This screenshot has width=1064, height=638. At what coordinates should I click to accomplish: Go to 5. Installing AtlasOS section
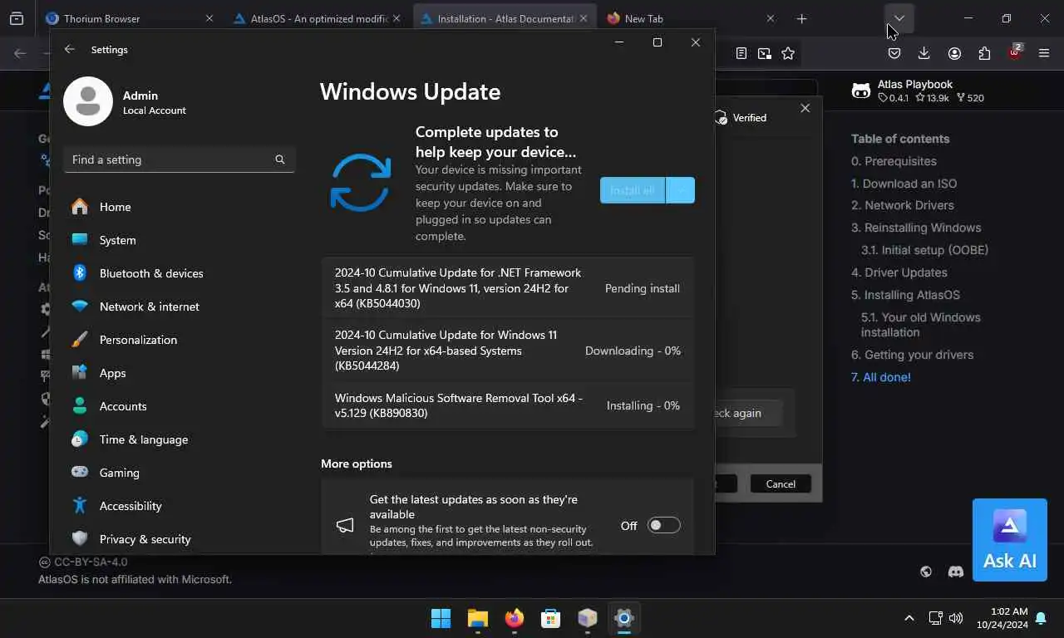click(905, 295)
